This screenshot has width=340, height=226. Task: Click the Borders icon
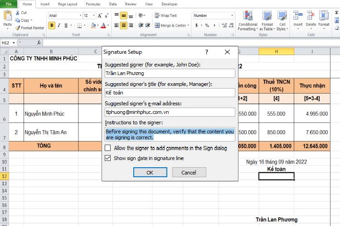click(80, 25)
